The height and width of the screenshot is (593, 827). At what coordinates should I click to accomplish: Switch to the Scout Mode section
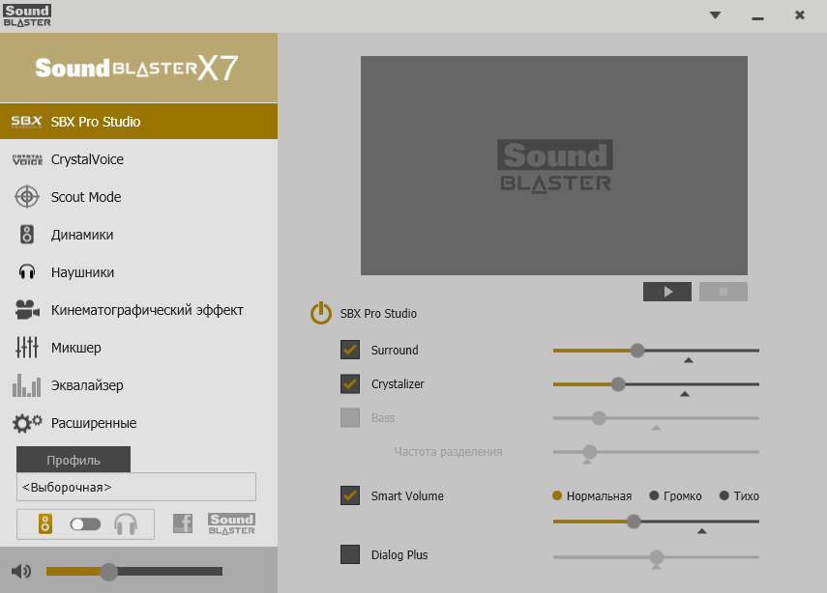pyautogui.click(x=138, y=197)
